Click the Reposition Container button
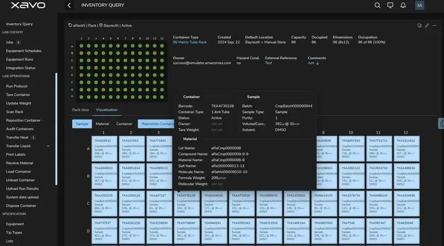Viewport: 444px width, 246px height. [x=157, y=124]
